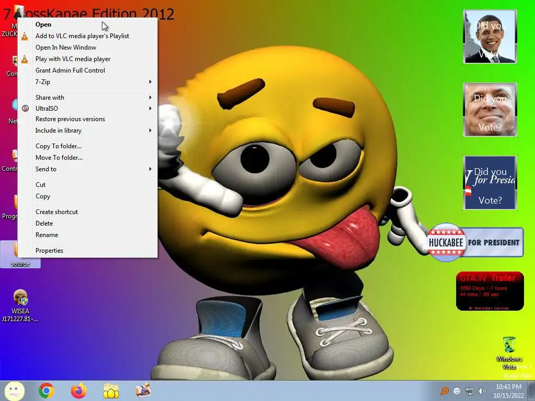Choose Cut from the context menu
Image resolution: width=535 pixels, height=401 pixels.
88,185
